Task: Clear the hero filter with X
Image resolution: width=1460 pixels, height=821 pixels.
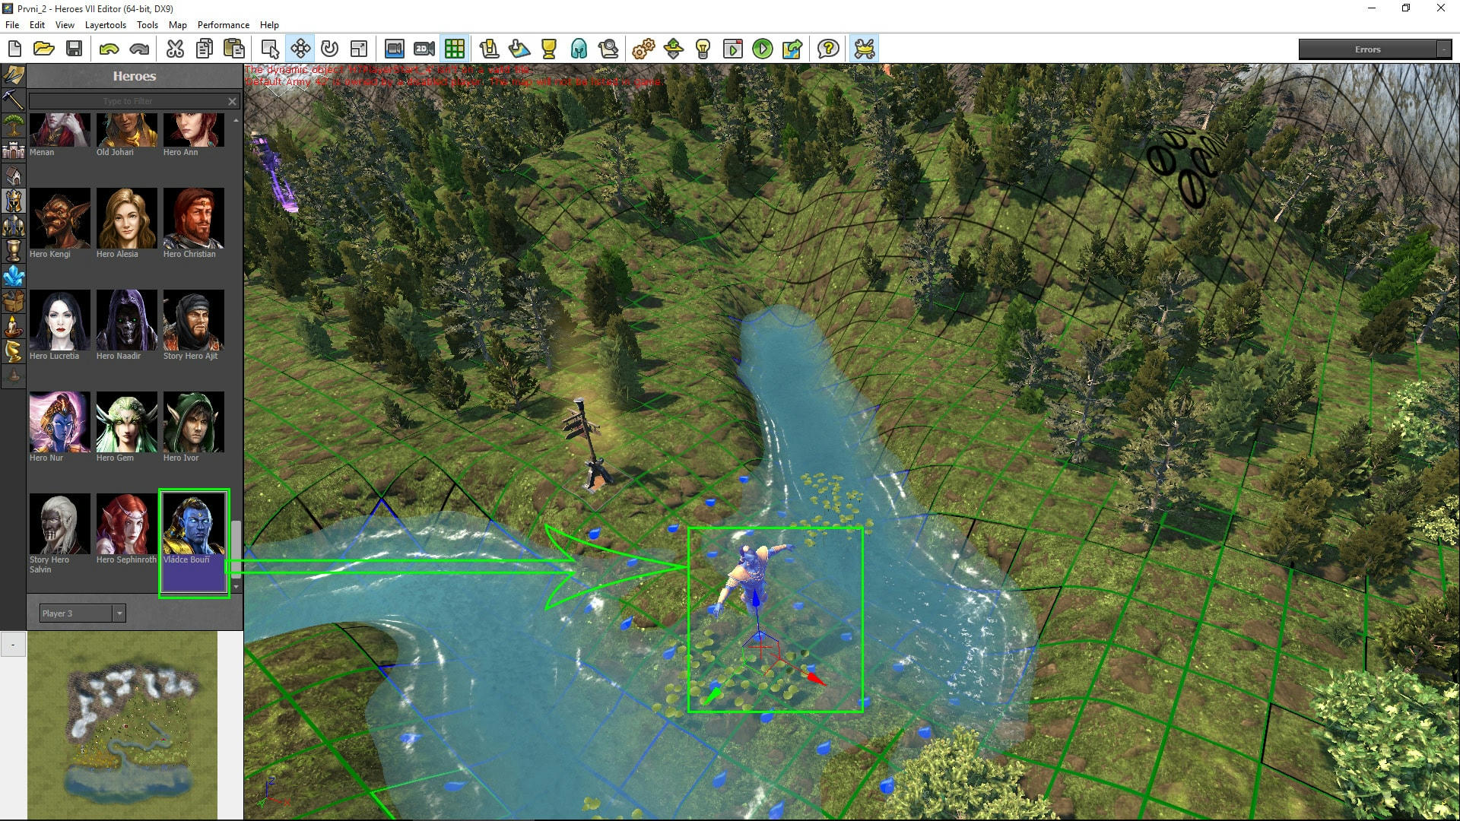Action: pyautogui.click(x=233, y=101)
